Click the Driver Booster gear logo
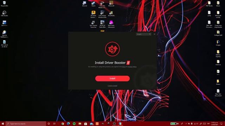 pyautogui.click(x=112, y=49)
